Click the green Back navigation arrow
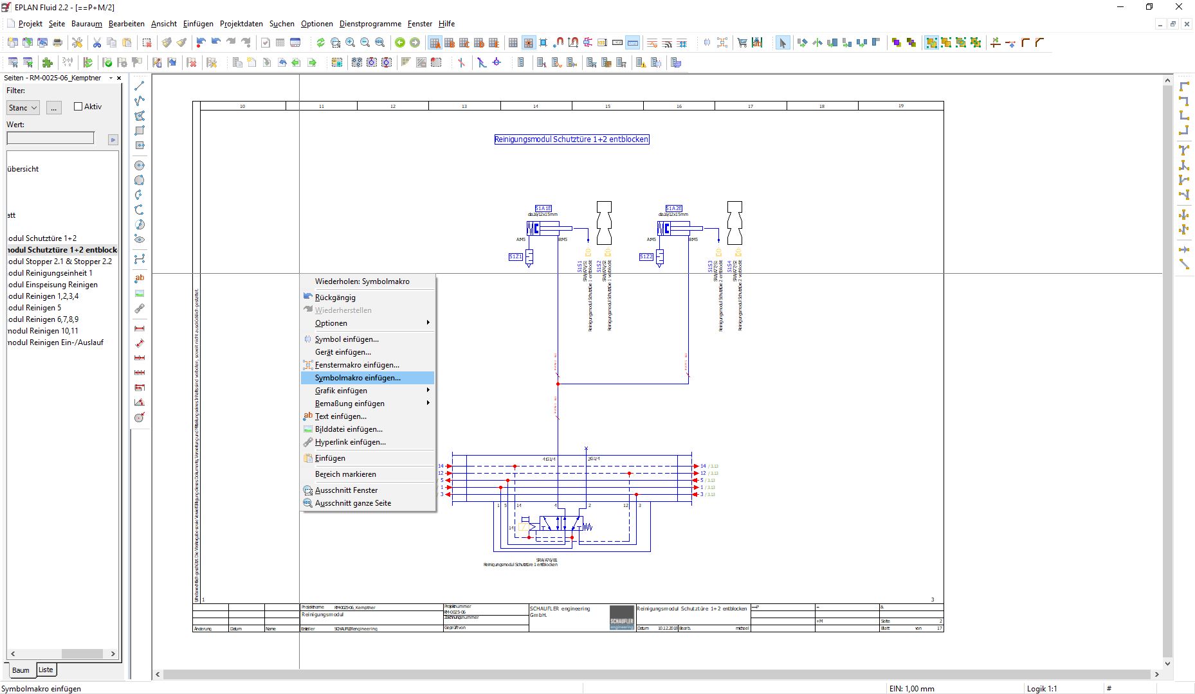The height and width of the screenshot is (694, 1195). pos(399,42)
